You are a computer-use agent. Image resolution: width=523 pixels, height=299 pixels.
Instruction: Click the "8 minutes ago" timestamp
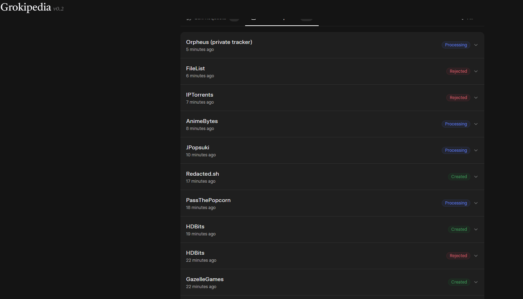point(200,129)
